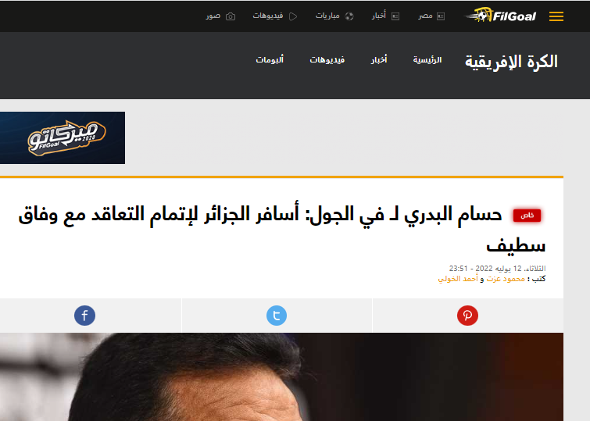
Task: Click the football icon beside مباريات
Action: pyautogui.click(x=349, y=16)
